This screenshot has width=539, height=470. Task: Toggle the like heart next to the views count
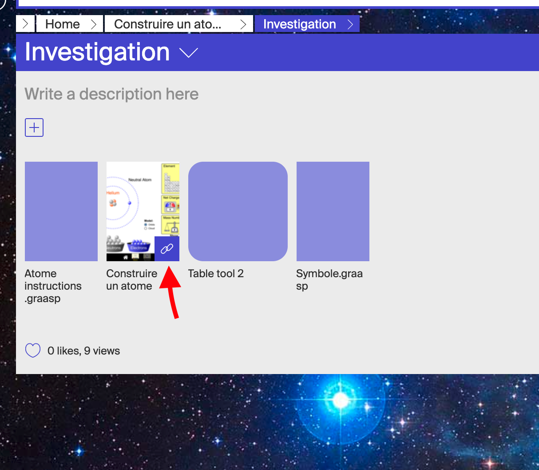pos(33,350)
